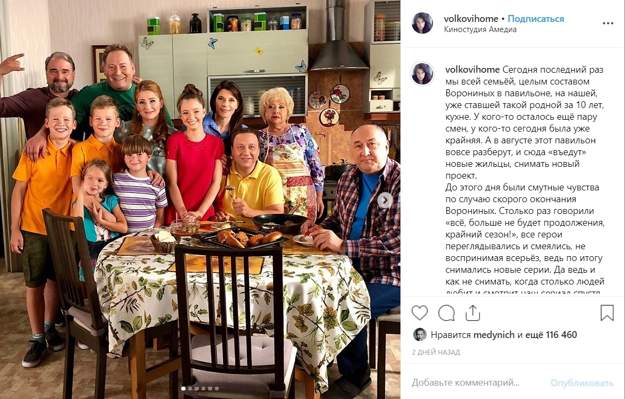Screen dimensions: 625x399
Task: Open comments via the speech bubble icon
Action: coord(446,313)
